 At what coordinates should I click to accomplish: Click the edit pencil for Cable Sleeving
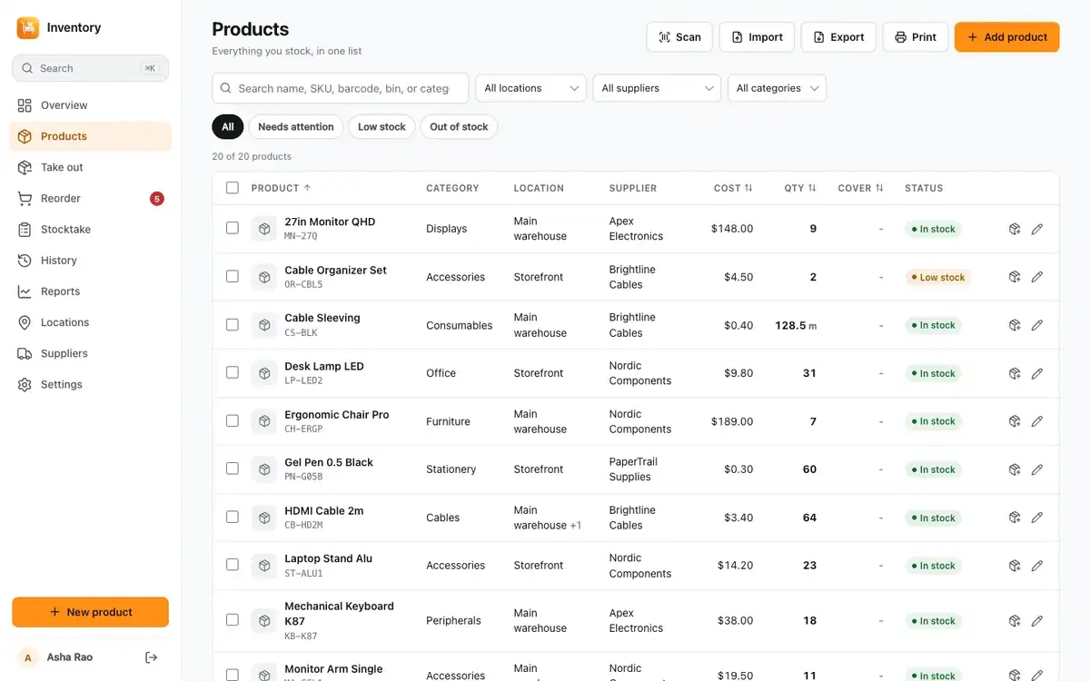(x=1037, y=325)
